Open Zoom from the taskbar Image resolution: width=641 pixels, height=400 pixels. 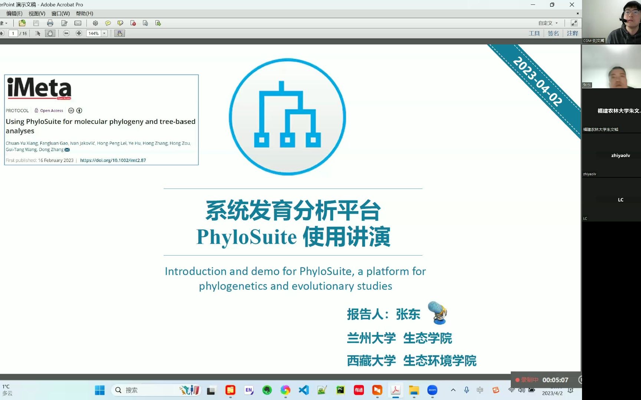pyautogui.click(x=432, y=390)
